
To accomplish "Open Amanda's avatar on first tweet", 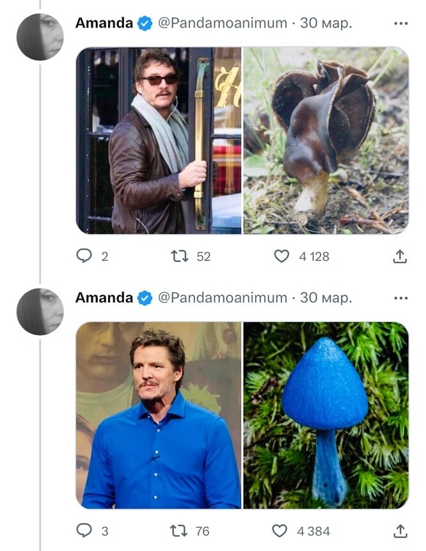I will [x=40, y=37].
